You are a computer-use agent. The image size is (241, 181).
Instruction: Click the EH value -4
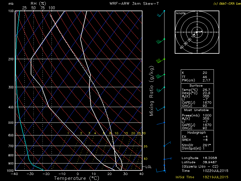[x=205, y=137]
